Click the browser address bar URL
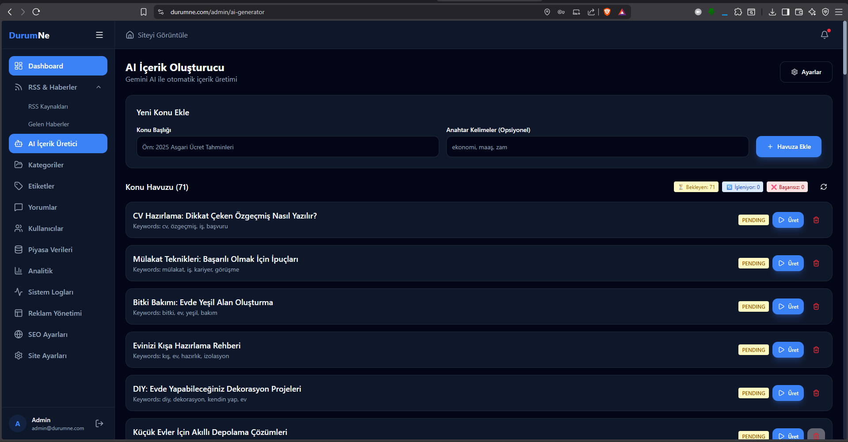 217,12
